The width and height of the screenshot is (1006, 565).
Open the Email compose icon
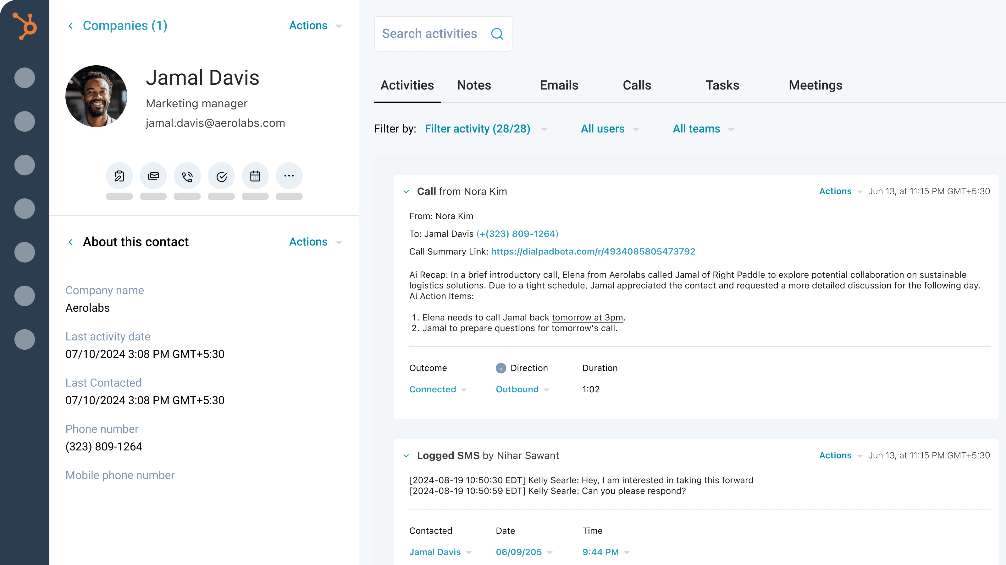[x=153, y=176]
